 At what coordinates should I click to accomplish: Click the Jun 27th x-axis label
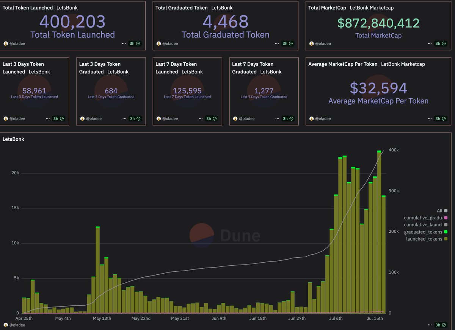[297, 318]
